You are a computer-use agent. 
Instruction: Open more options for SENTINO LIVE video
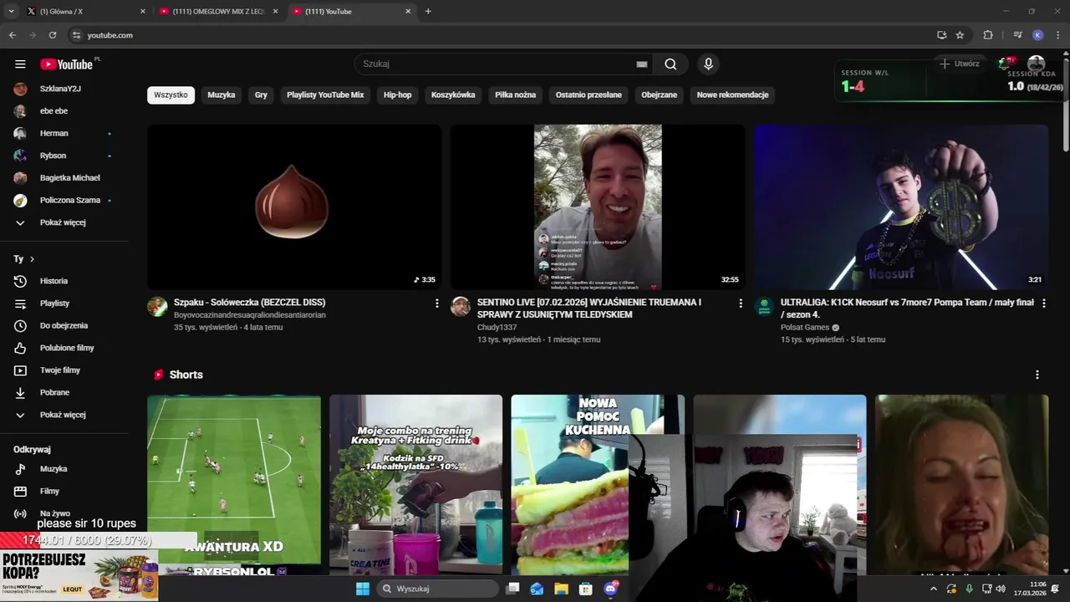(x=740, y=304)
